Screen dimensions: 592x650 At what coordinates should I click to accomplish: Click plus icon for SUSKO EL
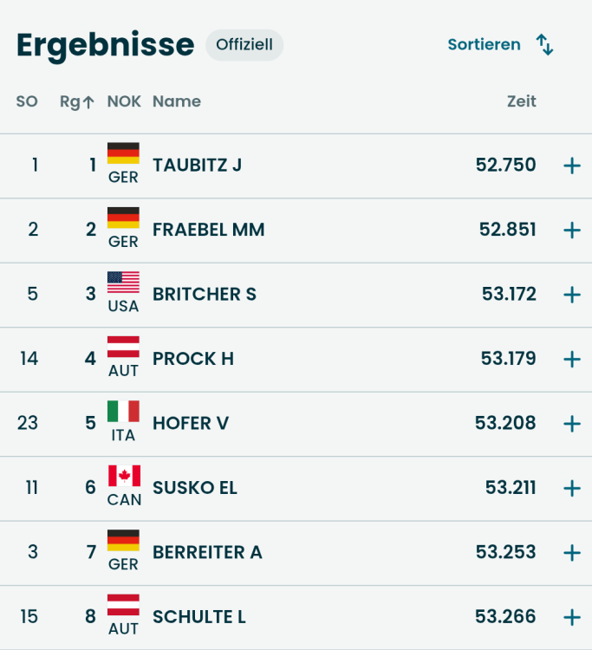[571, 488]
